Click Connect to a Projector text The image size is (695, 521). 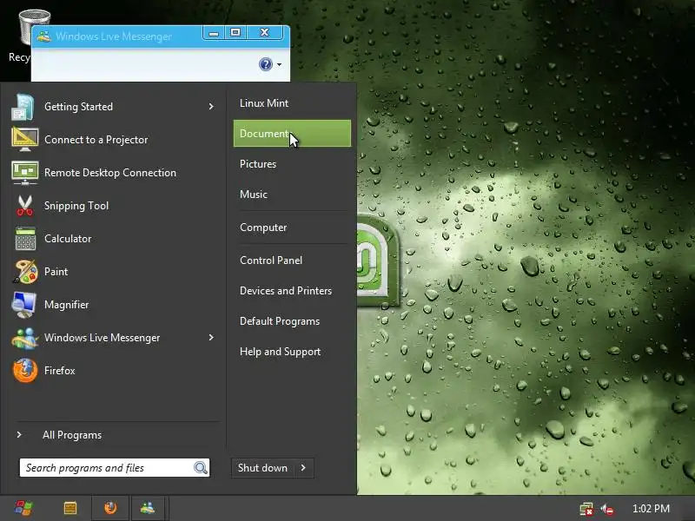[96, 140]
